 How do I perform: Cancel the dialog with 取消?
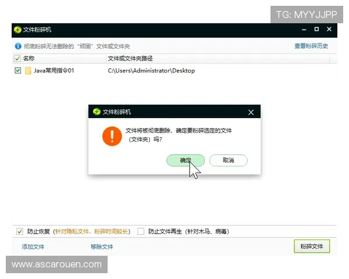229,160
